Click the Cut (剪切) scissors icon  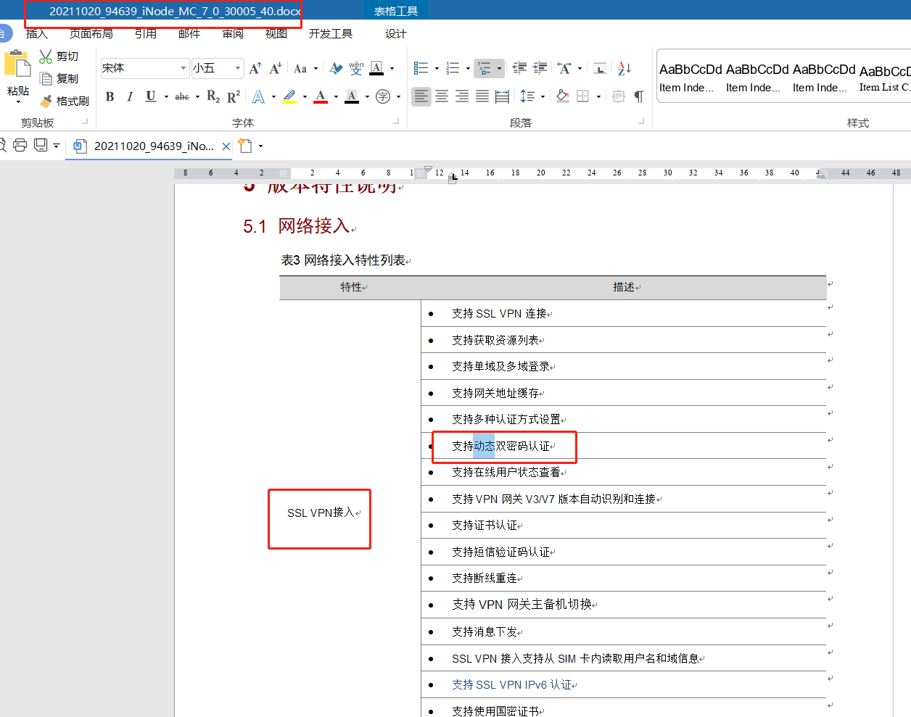46,57
